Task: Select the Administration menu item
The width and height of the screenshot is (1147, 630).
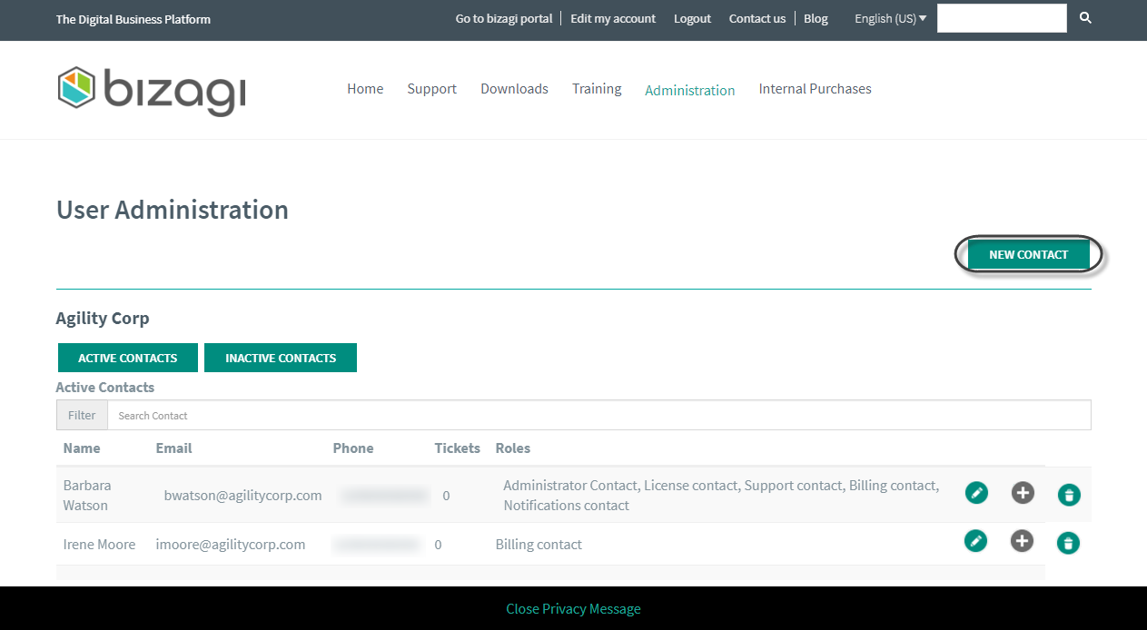Action: [x=690, y=90]
